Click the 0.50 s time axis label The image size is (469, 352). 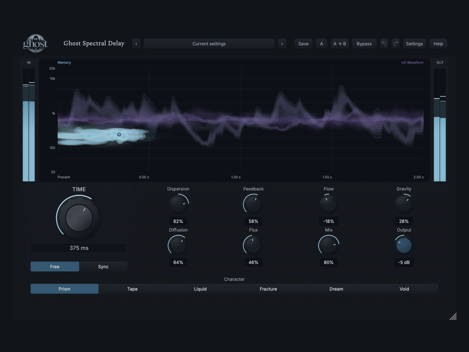click(x=144, y=177)
